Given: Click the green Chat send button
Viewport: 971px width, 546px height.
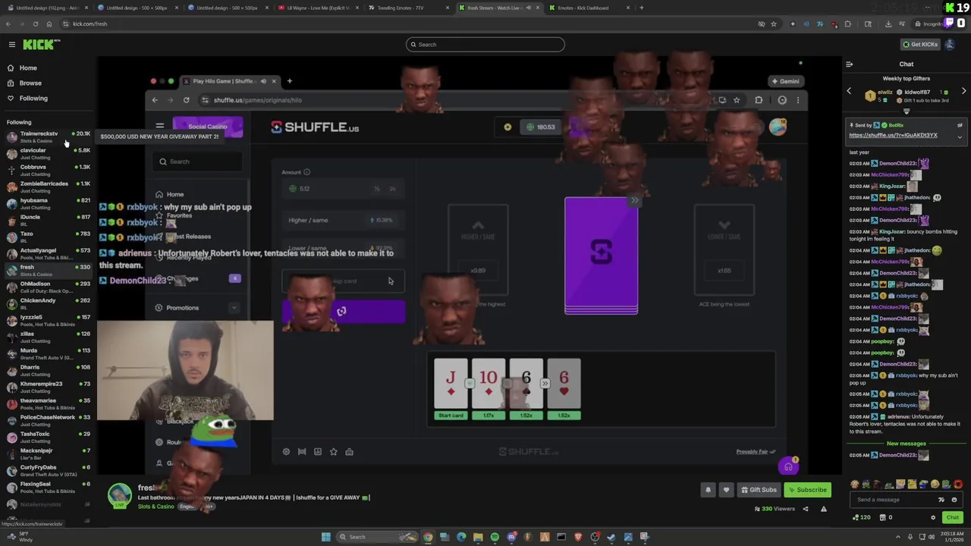Looking at the screenshot, I should click(x=952, y=517).
